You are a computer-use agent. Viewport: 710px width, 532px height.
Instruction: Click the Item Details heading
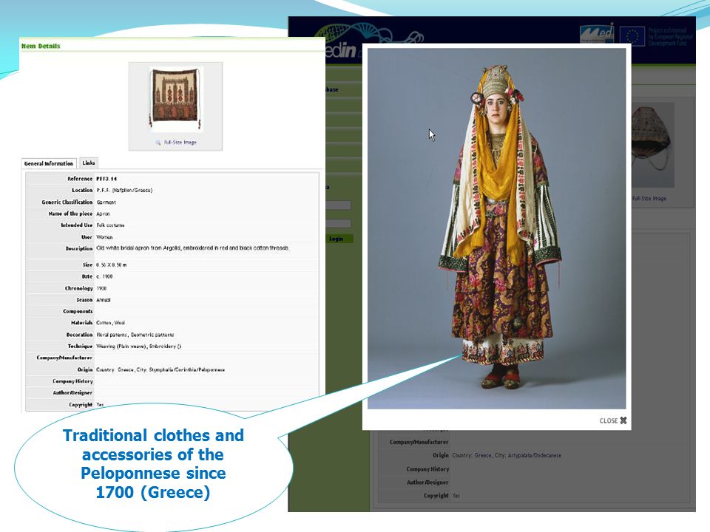pyautogui.click(x=41, y=46)
